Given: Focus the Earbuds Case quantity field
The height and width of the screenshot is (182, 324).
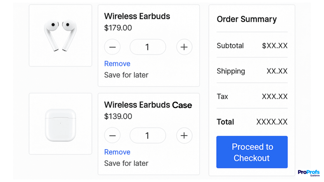Looking at the screenshot, I should tap(148, 136).
